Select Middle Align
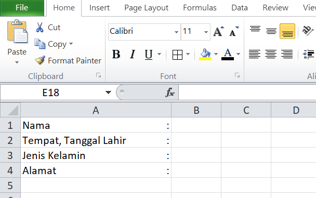Image resolution: width=316 pixels, height=198 pixels. pos(271,31)
